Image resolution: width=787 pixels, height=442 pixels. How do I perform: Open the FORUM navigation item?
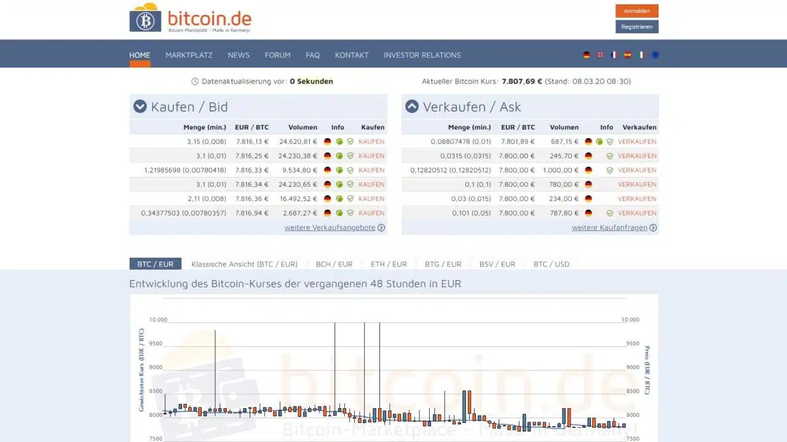point(277,55)
